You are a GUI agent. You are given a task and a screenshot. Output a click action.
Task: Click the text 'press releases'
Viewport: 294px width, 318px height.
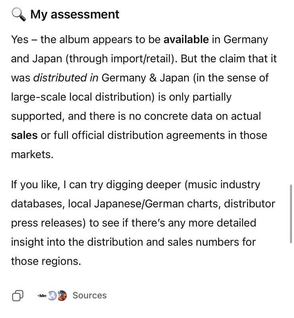(47, 223)
